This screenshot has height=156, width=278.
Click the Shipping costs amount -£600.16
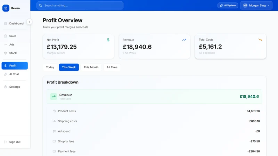click(x=254, y=121)
